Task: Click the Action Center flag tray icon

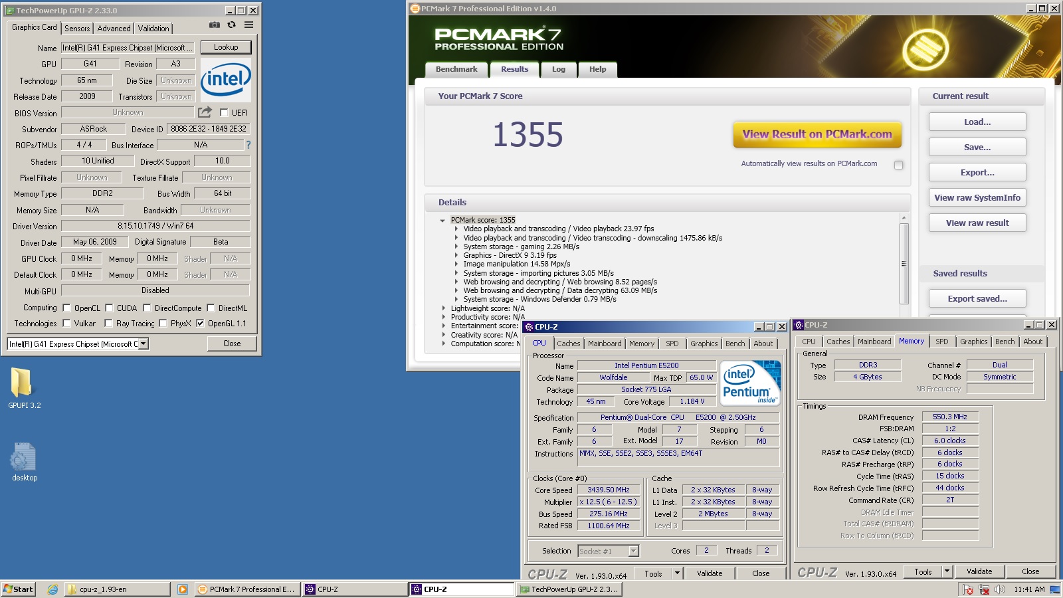Action: point(968,589)
